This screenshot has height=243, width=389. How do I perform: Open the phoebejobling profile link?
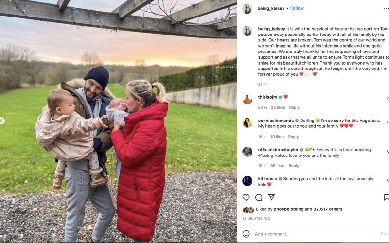point(288,209)
